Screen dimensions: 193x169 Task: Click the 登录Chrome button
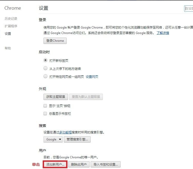55,41
